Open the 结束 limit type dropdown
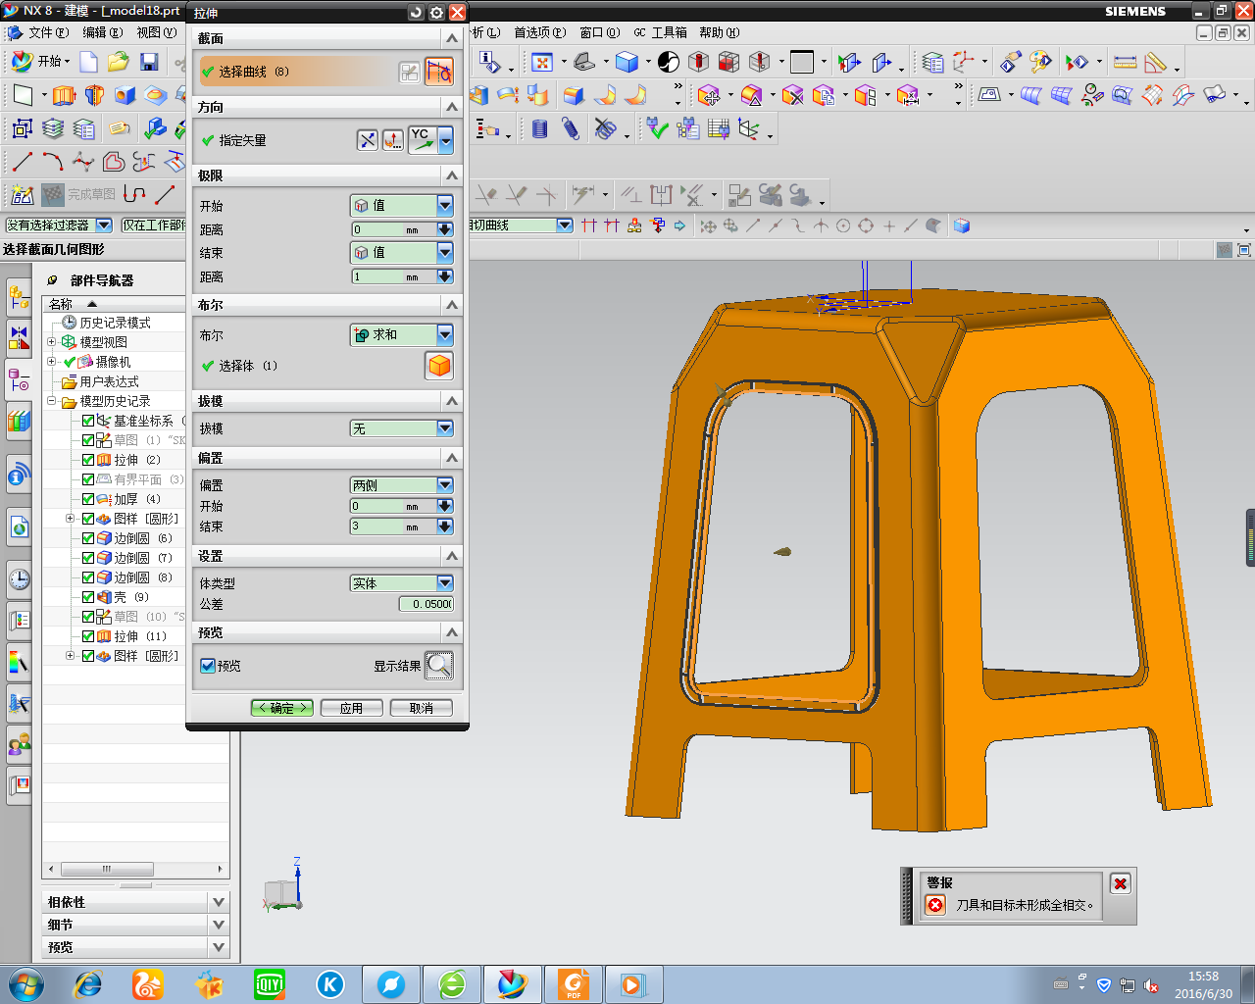 [402, 252]
